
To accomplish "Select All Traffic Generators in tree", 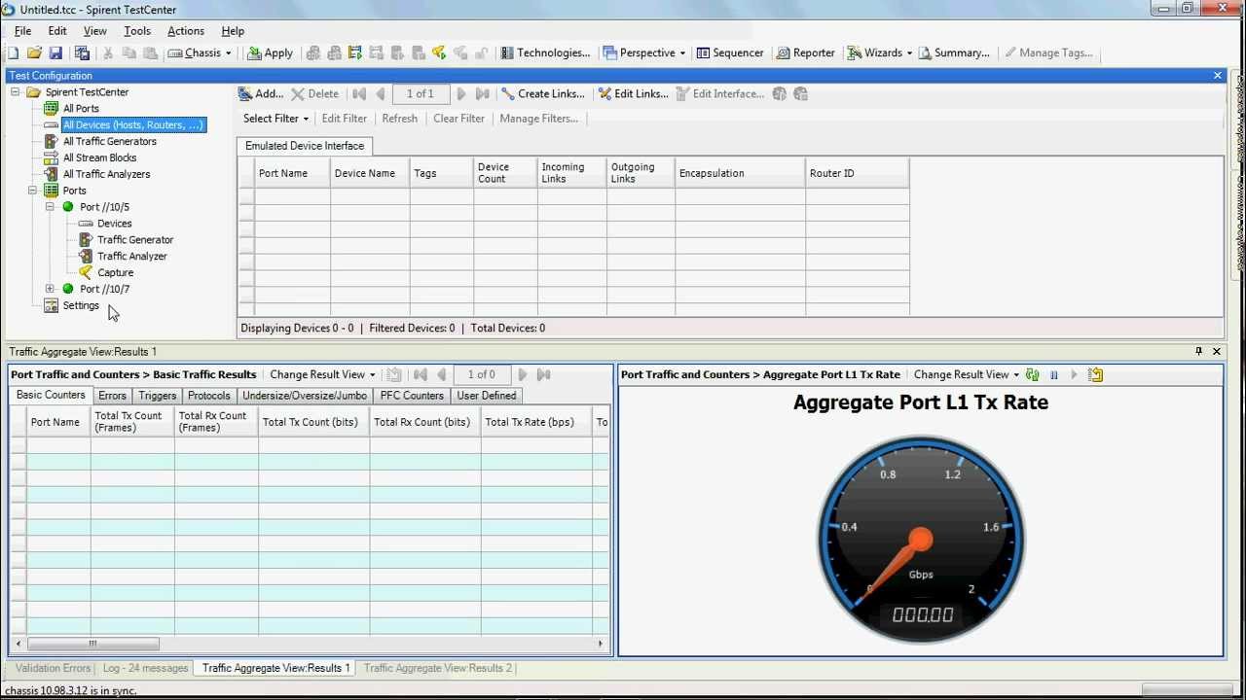I will coord(109,141).
